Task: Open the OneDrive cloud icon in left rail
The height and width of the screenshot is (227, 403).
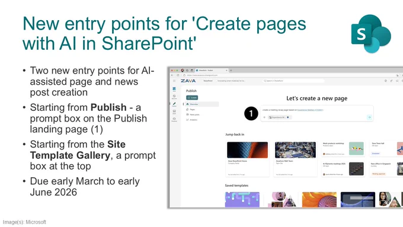Action: 174,119
